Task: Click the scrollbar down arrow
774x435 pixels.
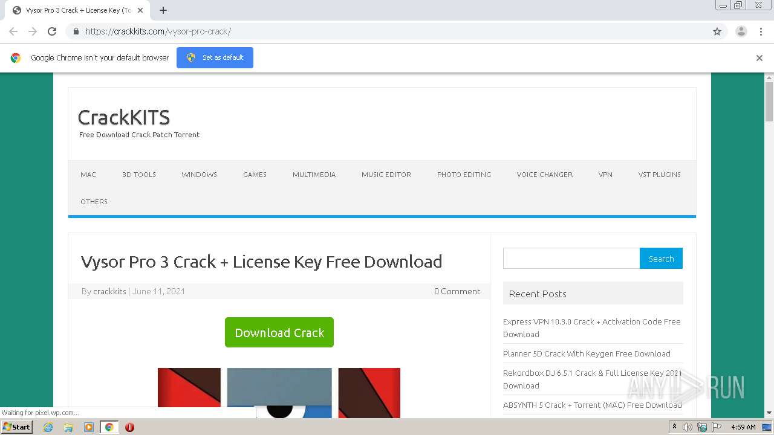Action: 769,413
